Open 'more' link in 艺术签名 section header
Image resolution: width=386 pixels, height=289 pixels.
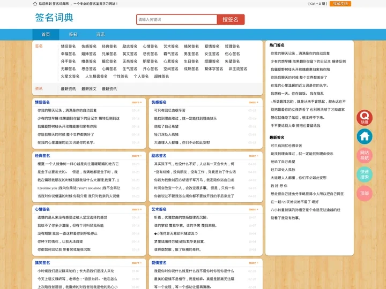click(x=253, y=209)
